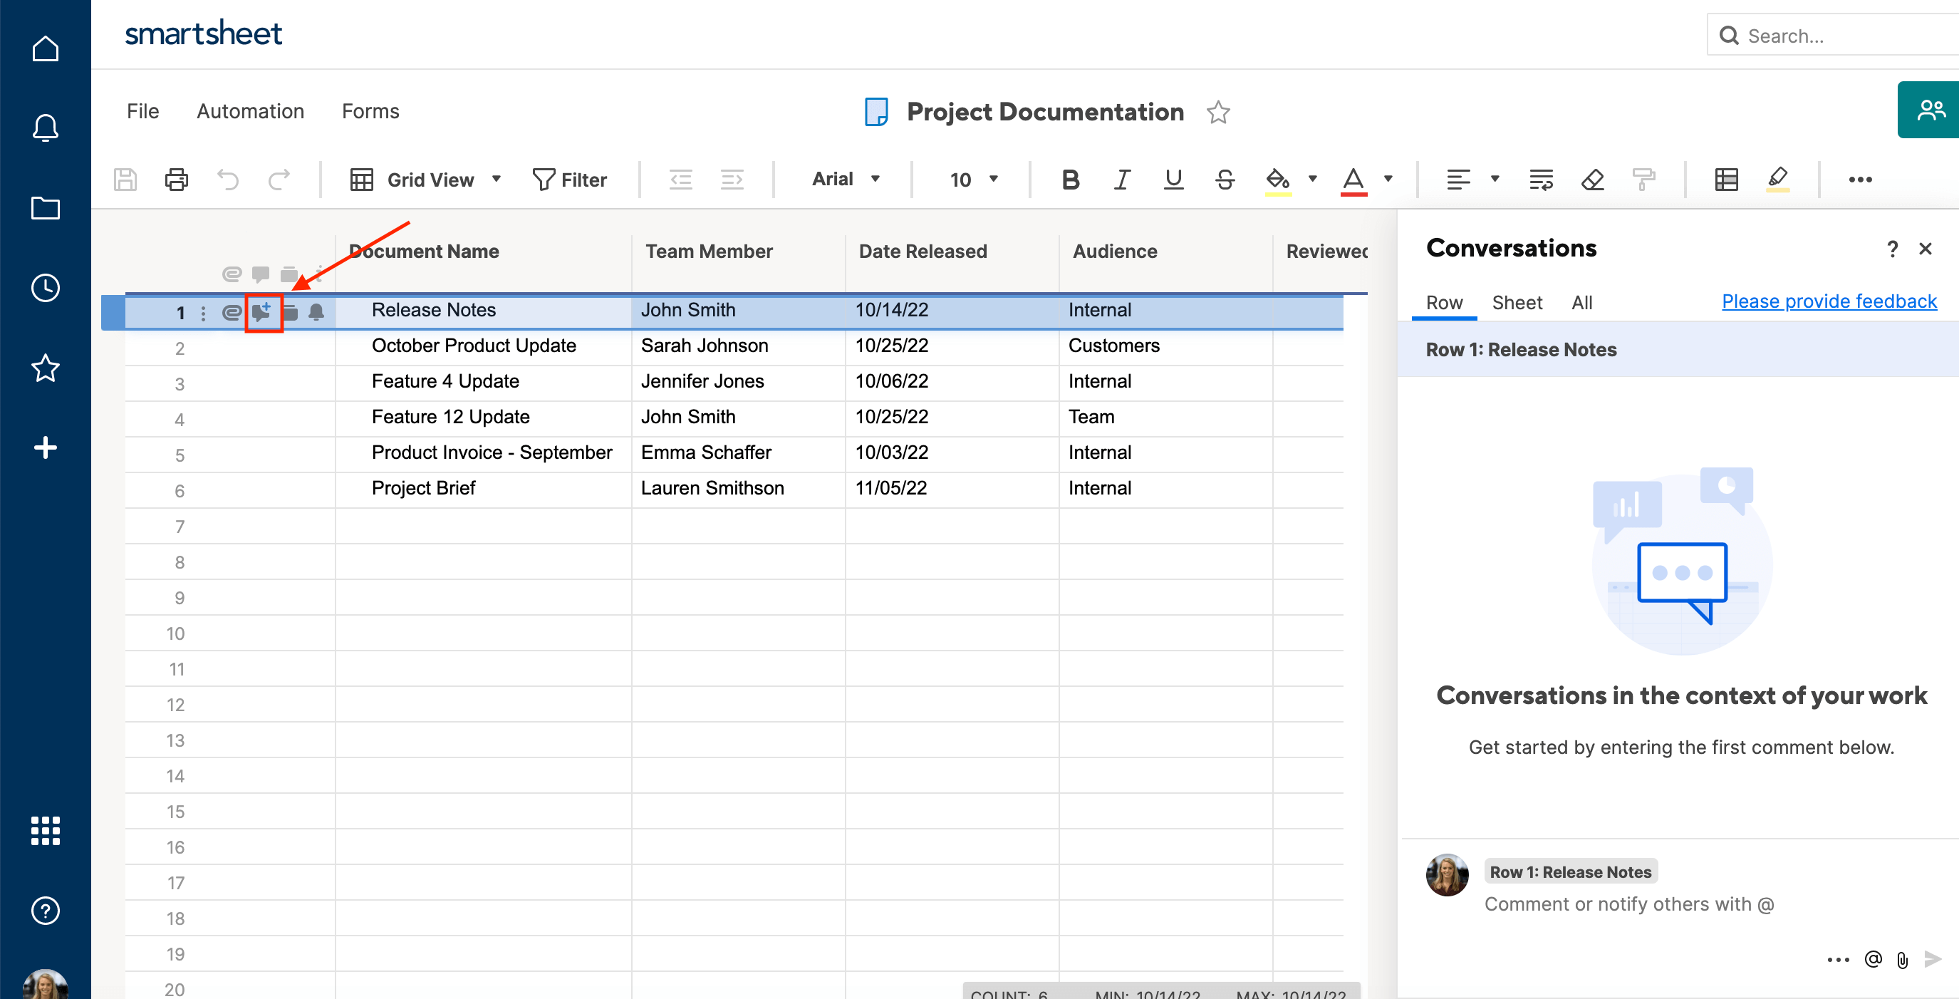Image resolution: width=1959 pixels, height=999 pixels.
Task: Switch to the Sheet conversations tab
Action: pos(1517,302)
